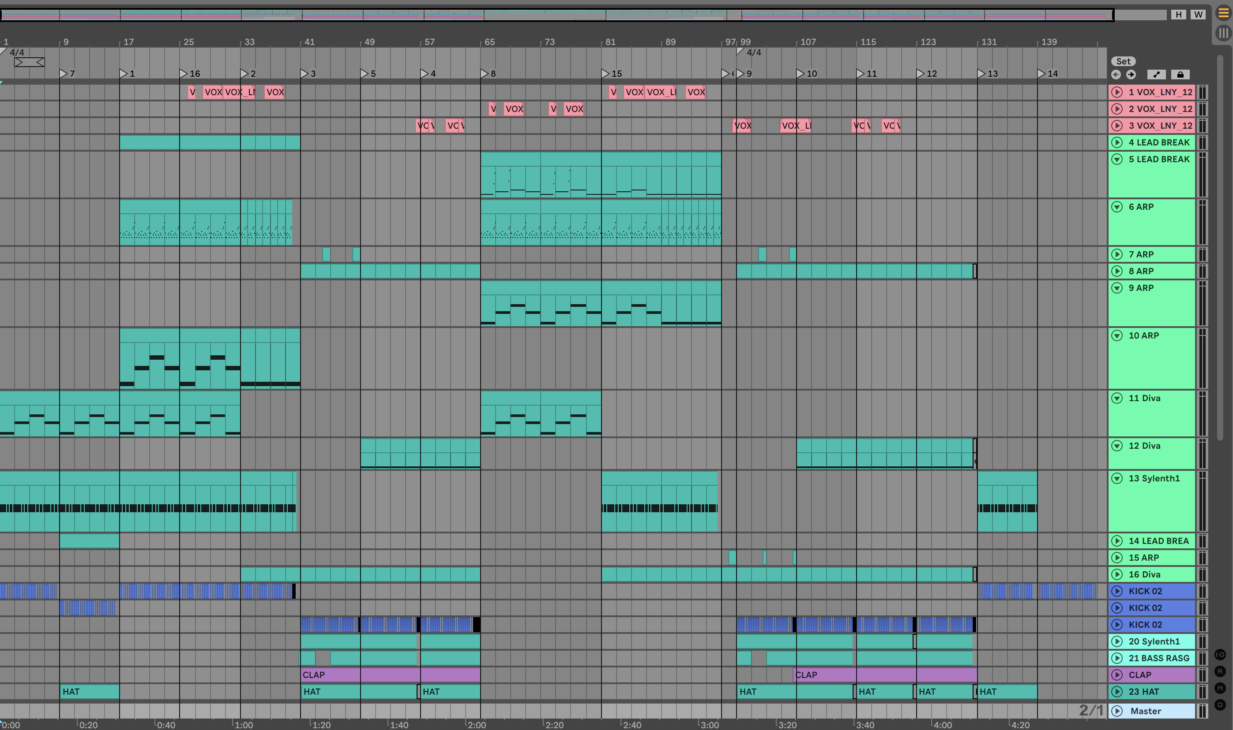Toggle the D track delay show/hide button
Image resolution: width=1233 pixels, height=730 pixels.
coord(1220,705)
